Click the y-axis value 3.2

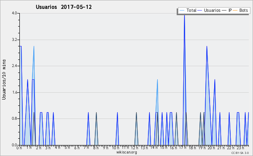tap(14, 40)
